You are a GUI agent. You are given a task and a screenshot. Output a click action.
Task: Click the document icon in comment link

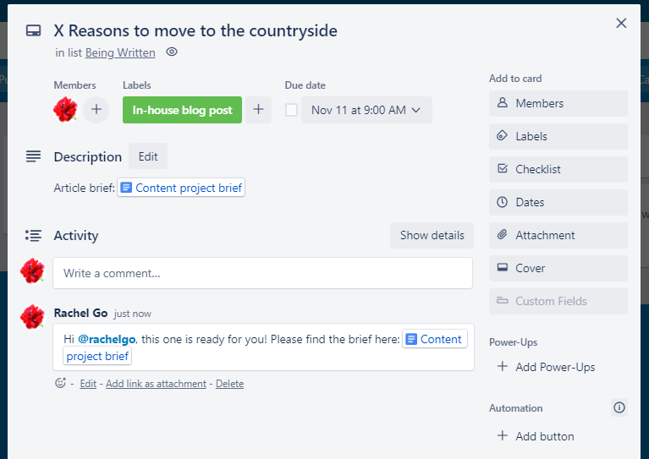point(411,339)
